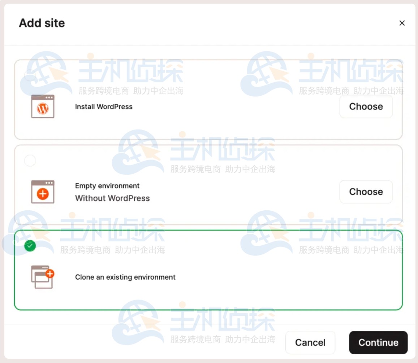Click the orange plus icon for Empty environment
Image resolution: width=418 pixels, height=363 pixels.
(43, 194)
